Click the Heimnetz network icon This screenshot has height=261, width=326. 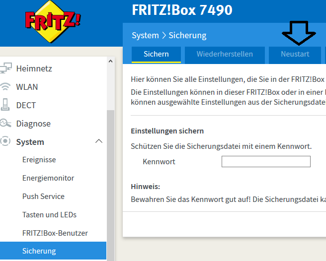(x=5, y=68)
